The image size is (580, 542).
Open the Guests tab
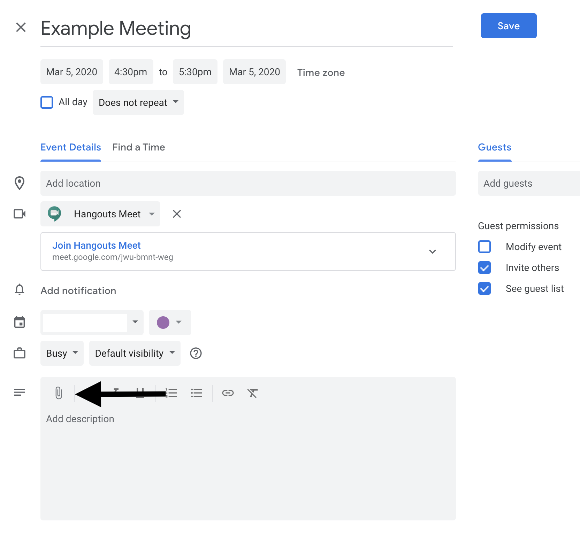coord(494,147)
